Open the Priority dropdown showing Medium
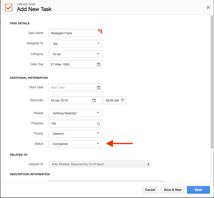214x198 pixels. point(75,134)
